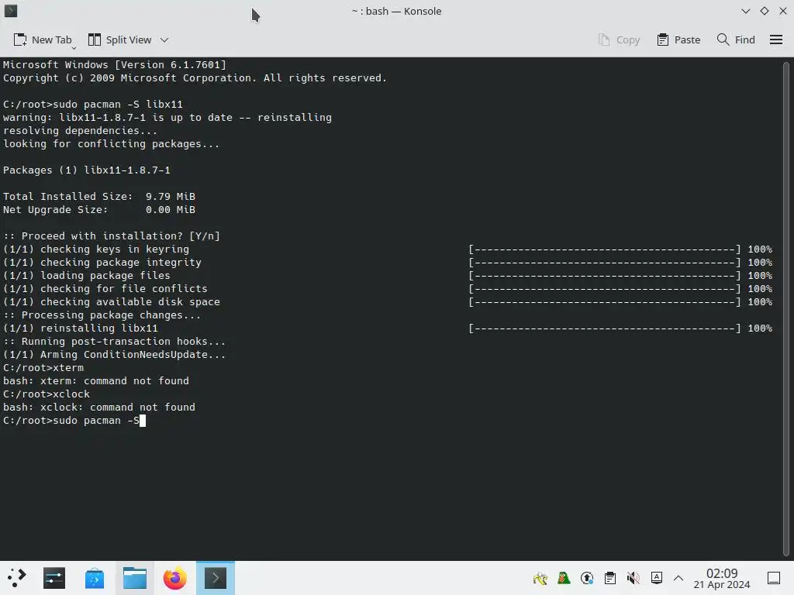Open the Find search bar
Image resolution: width=794 pixels, height=595 pixels.
point(736,40)
